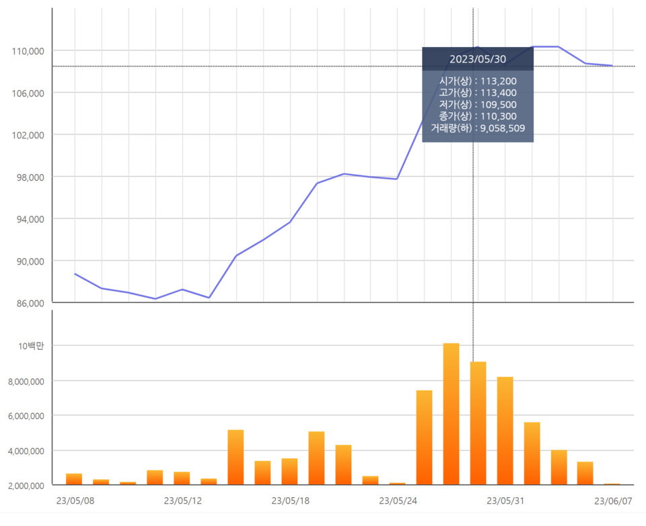The image size is (646, 526).
Task: Click the tallest volume bar exceeding 10백만
Action: click(451, 414)
